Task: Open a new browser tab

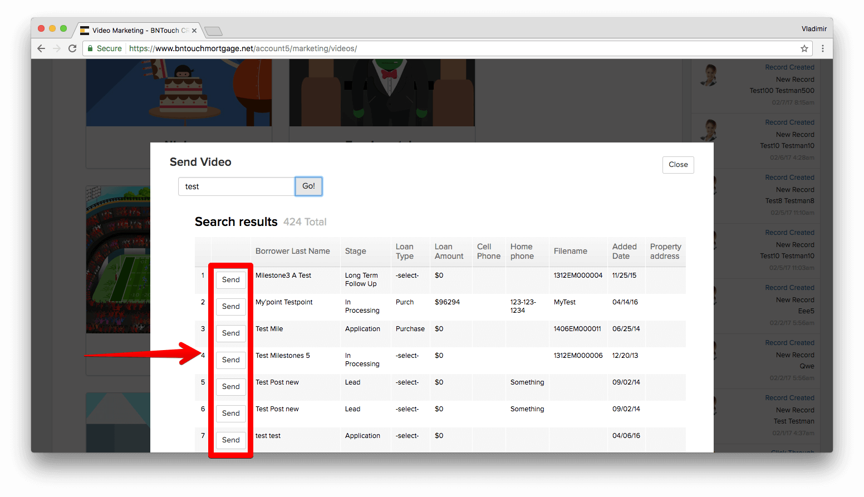Action: click(x=213, y=31)
